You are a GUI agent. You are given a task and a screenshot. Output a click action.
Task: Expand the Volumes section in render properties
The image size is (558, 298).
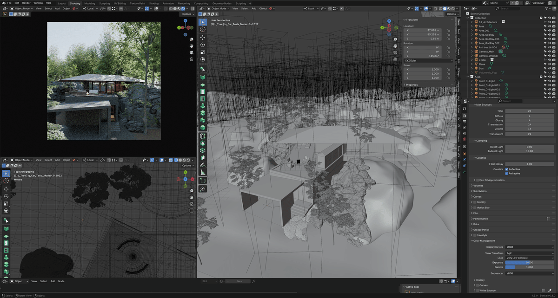click(x=479, y=185)
